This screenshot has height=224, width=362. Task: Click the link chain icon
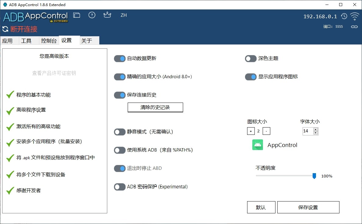pos(354,27)
